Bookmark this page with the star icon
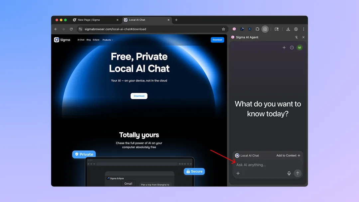Image resolution: width=359 pixels, height=202 pixels. (223, 29)
